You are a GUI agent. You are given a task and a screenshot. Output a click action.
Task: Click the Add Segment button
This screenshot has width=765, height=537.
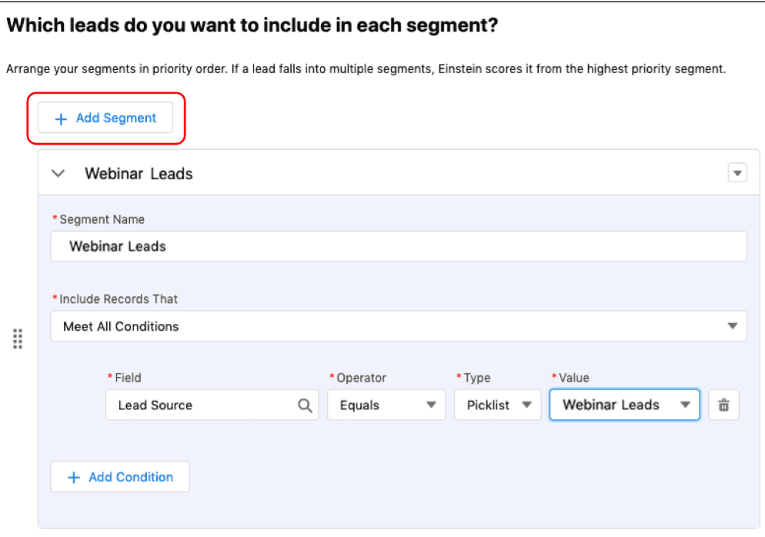(105, 118)
